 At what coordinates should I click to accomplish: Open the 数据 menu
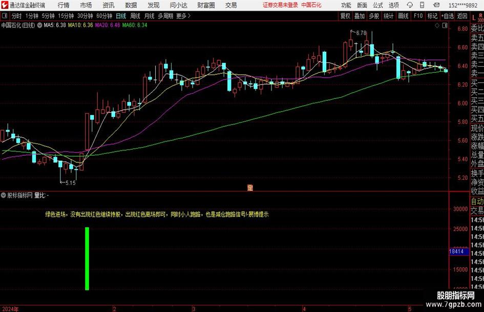pyautogui.click(x=131, y=5)
